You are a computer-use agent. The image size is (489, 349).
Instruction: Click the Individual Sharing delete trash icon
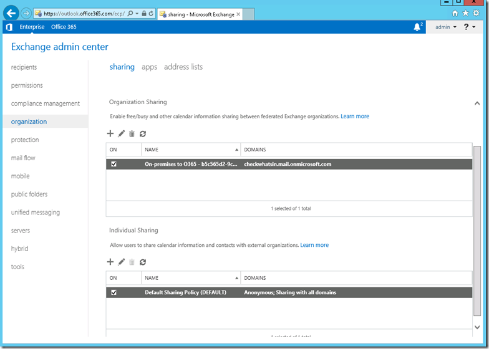(132, 262)
